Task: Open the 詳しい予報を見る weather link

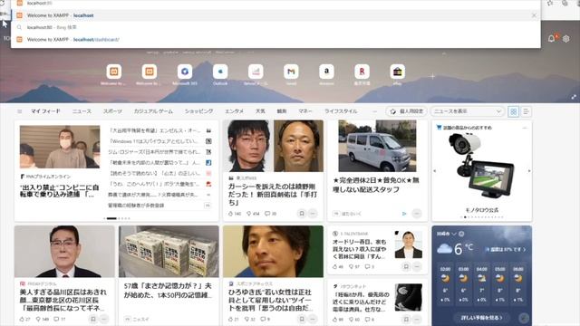Action: click(x=481, y=318)
